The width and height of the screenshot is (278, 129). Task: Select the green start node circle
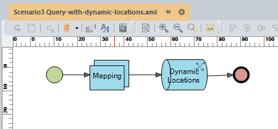tap(54, 75)
